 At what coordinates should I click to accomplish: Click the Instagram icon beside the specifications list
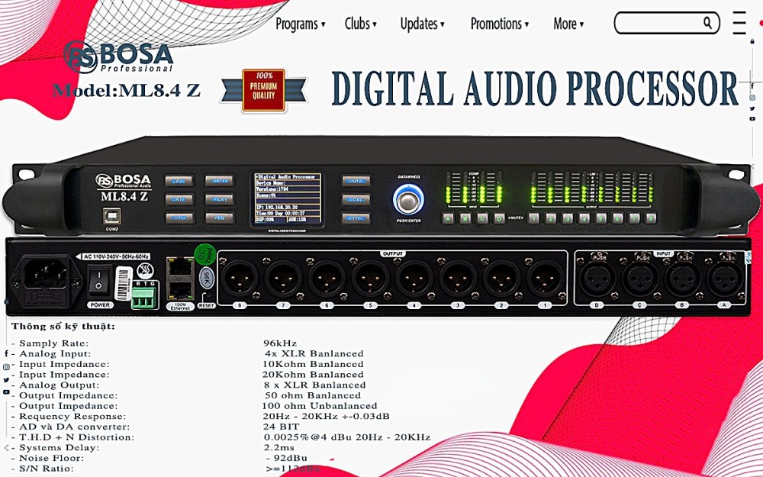[6, 368]
